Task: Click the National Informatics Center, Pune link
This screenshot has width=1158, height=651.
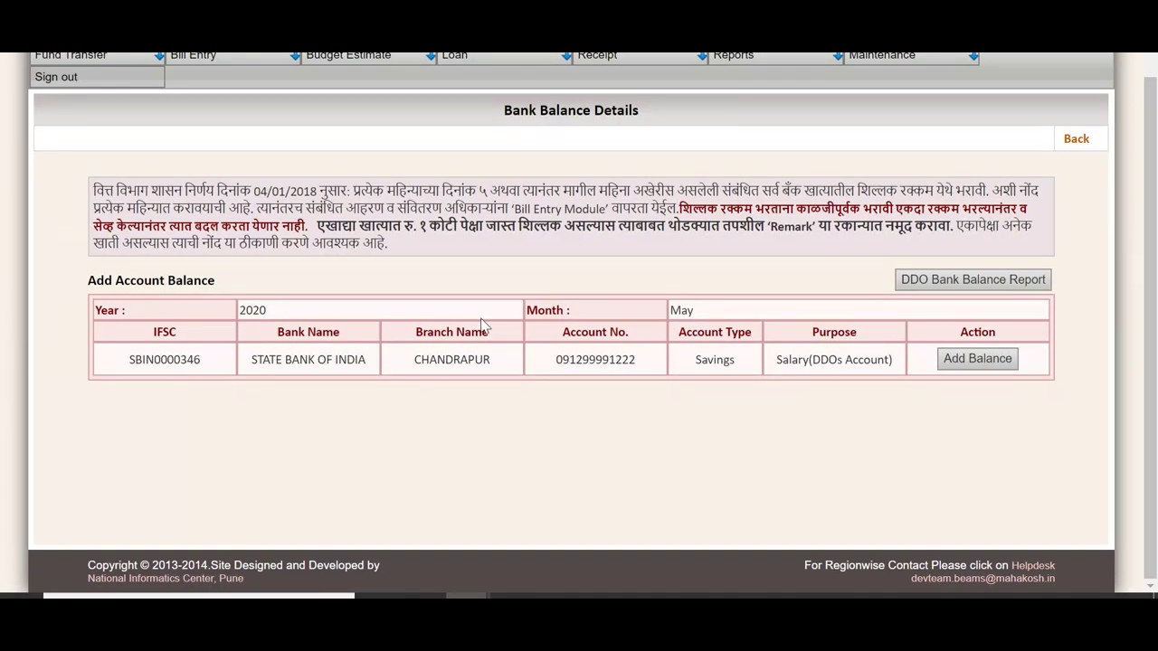Action: coord(166,579)
